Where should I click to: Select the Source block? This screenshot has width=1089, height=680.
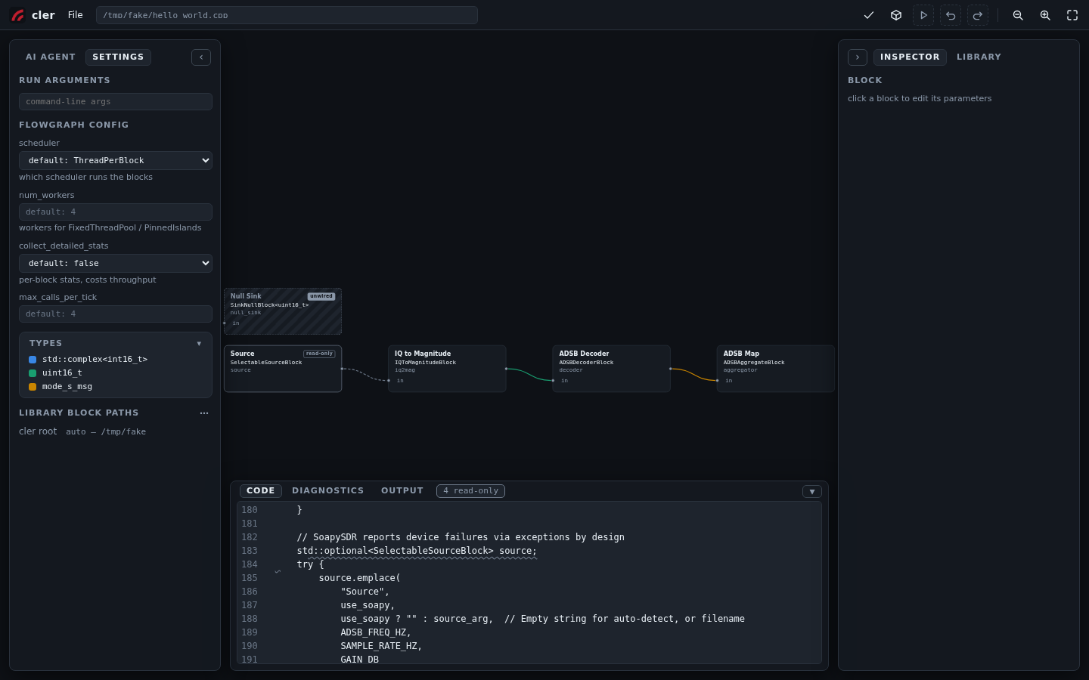click(283, 369)
